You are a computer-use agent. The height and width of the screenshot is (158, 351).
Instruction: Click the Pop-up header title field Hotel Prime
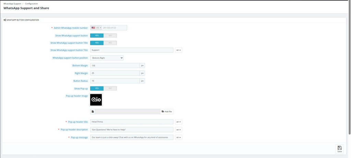pos(132,122)
